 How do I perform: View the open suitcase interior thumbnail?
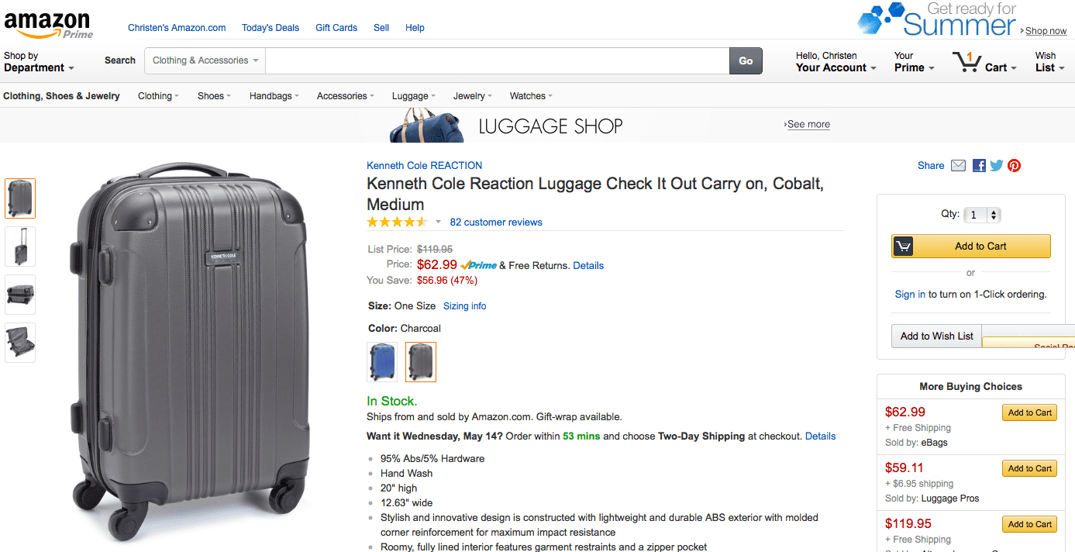[20, 343]
